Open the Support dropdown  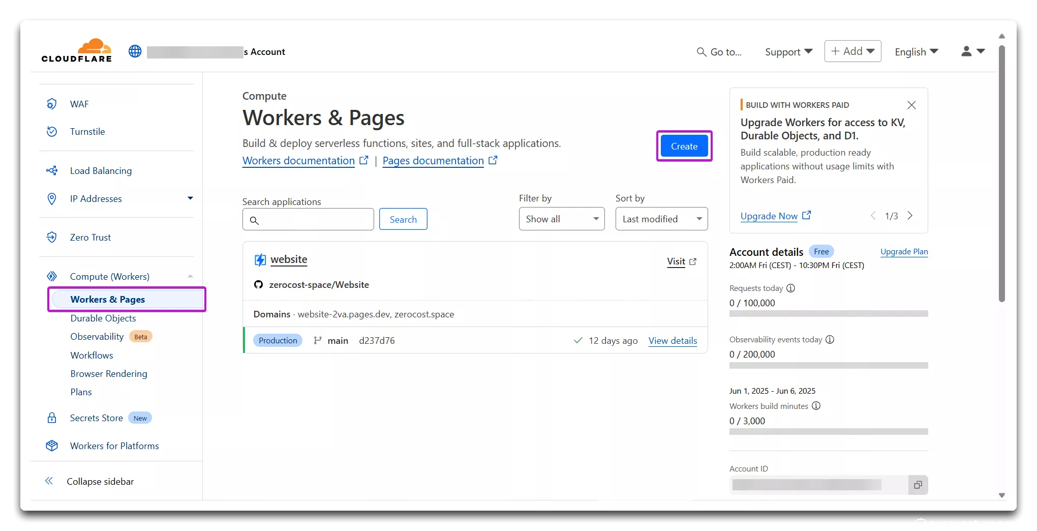pyautogui.click(x=788, y=51)
